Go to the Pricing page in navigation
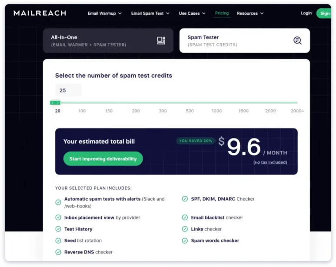 [222, 13]
